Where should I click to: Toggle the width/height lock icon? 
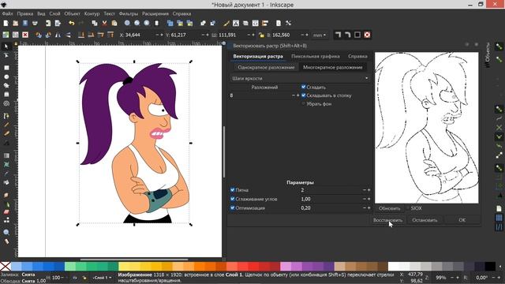pyautogui.click(x=261, y=35)
